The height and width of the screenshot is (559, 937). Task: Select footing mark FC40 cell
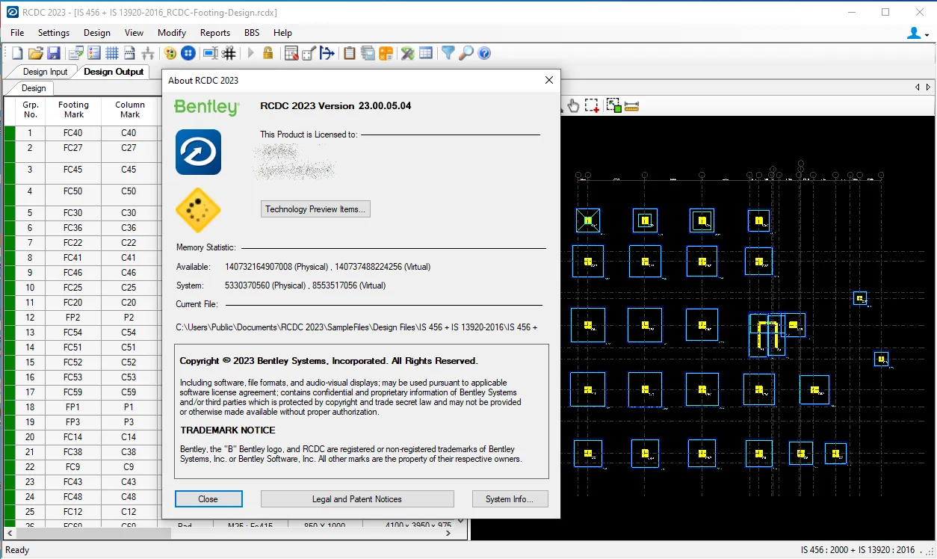[73, 133]
